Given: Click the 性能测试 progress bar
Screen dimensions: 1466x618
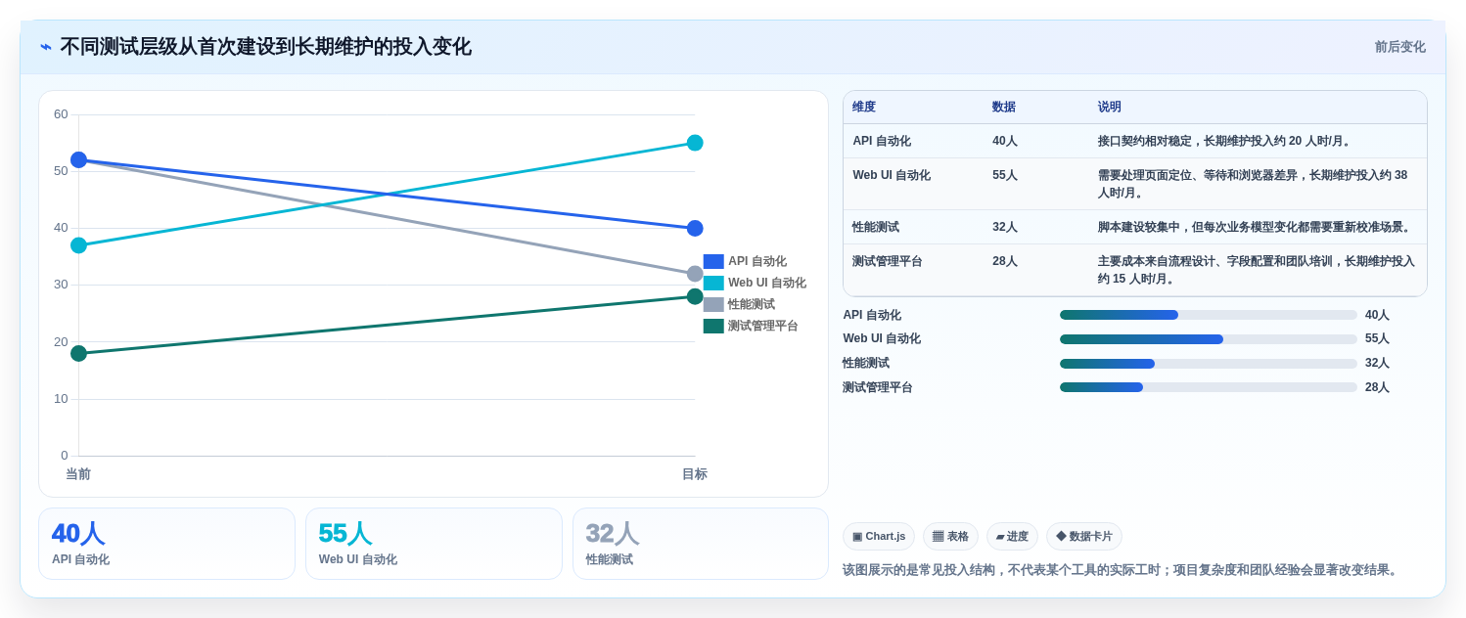Looking at the screenshot, I should (1209, 364).
